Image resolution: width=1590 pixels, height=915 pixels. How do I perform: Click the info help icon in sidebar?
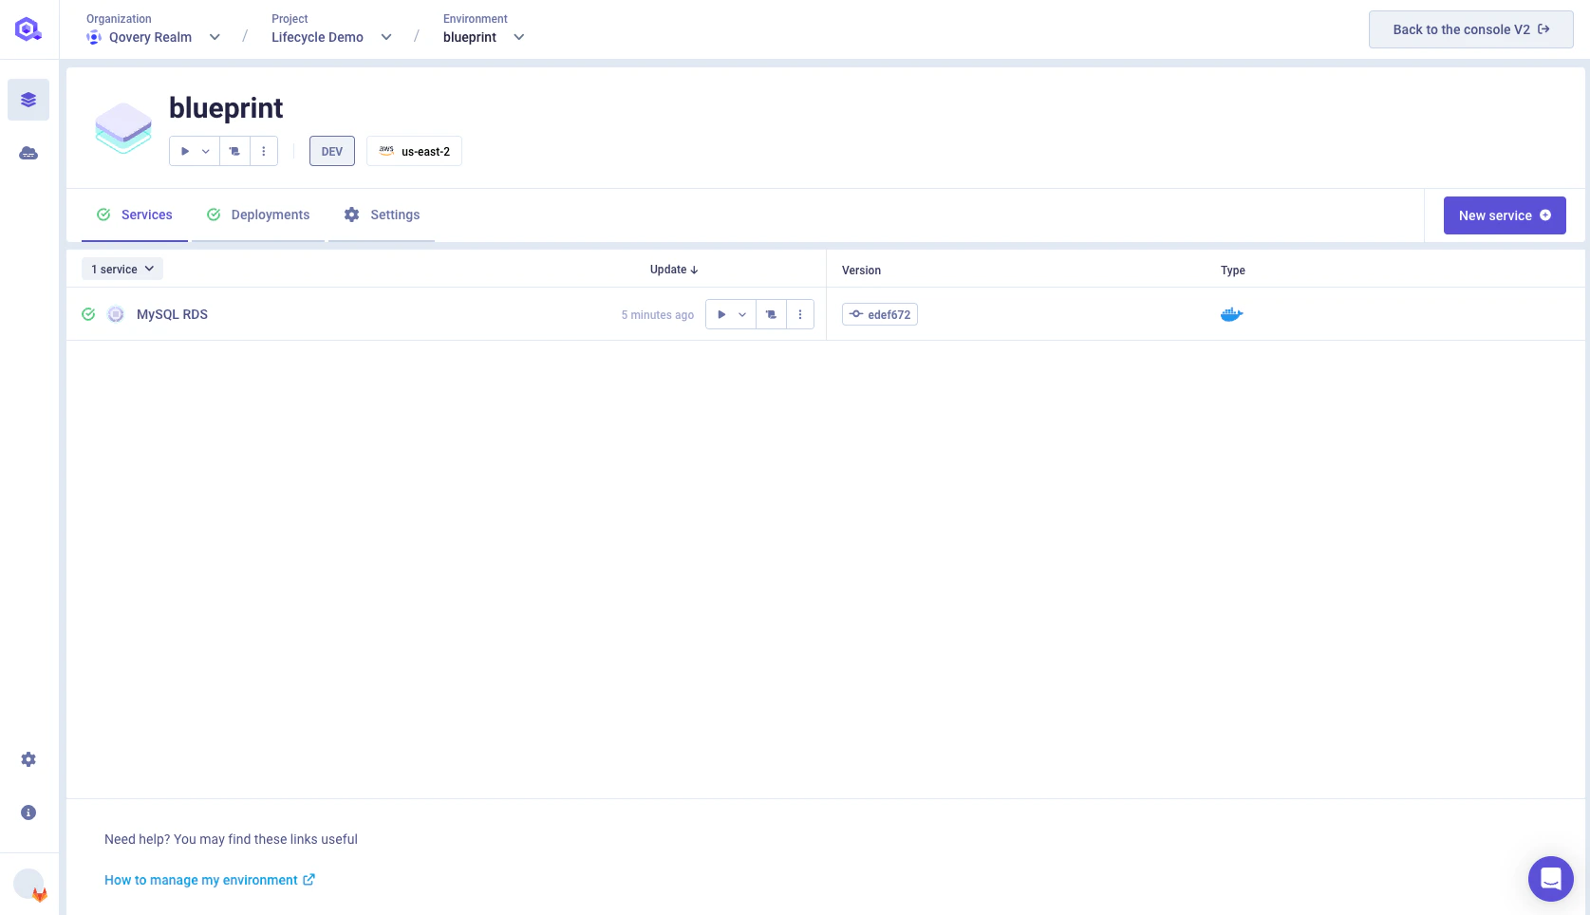[x=28, y=812]
